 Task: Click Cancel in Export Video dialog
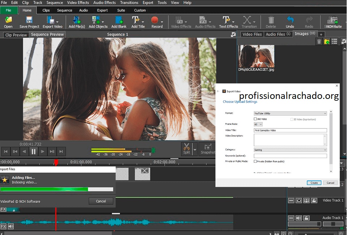click(330, 183)
